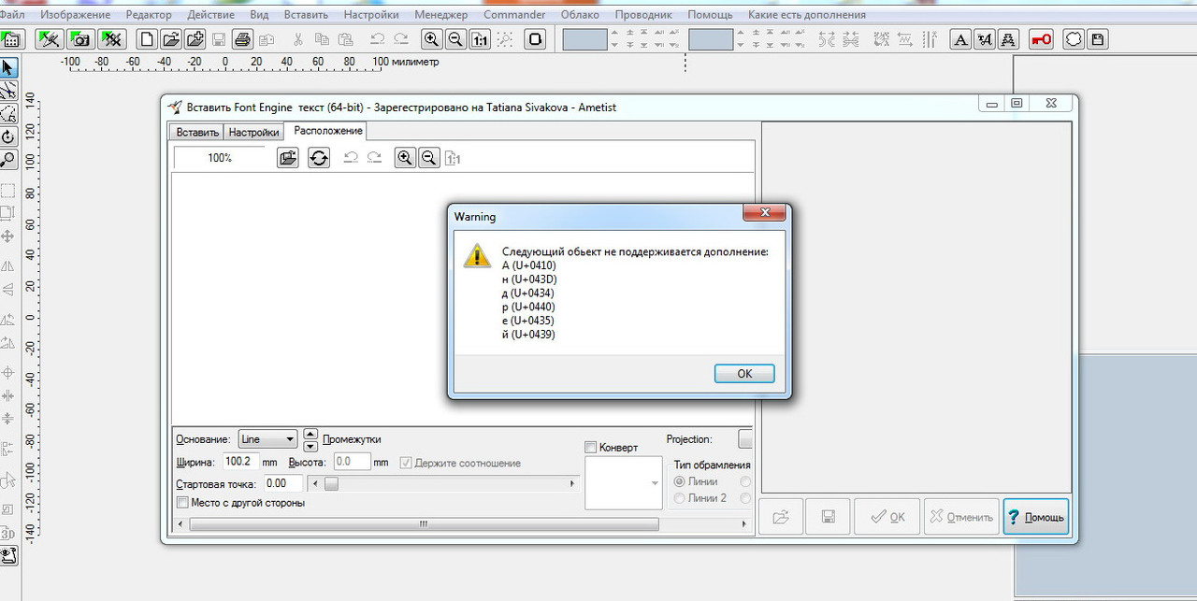Click the green grid manager icon
Viewport: 1197px width, 601px height.
(11, 39)
